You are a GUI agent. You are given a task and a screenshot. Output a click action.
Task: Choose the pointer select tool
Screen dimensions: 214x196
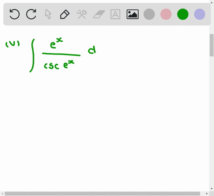(x=48, y=14)
